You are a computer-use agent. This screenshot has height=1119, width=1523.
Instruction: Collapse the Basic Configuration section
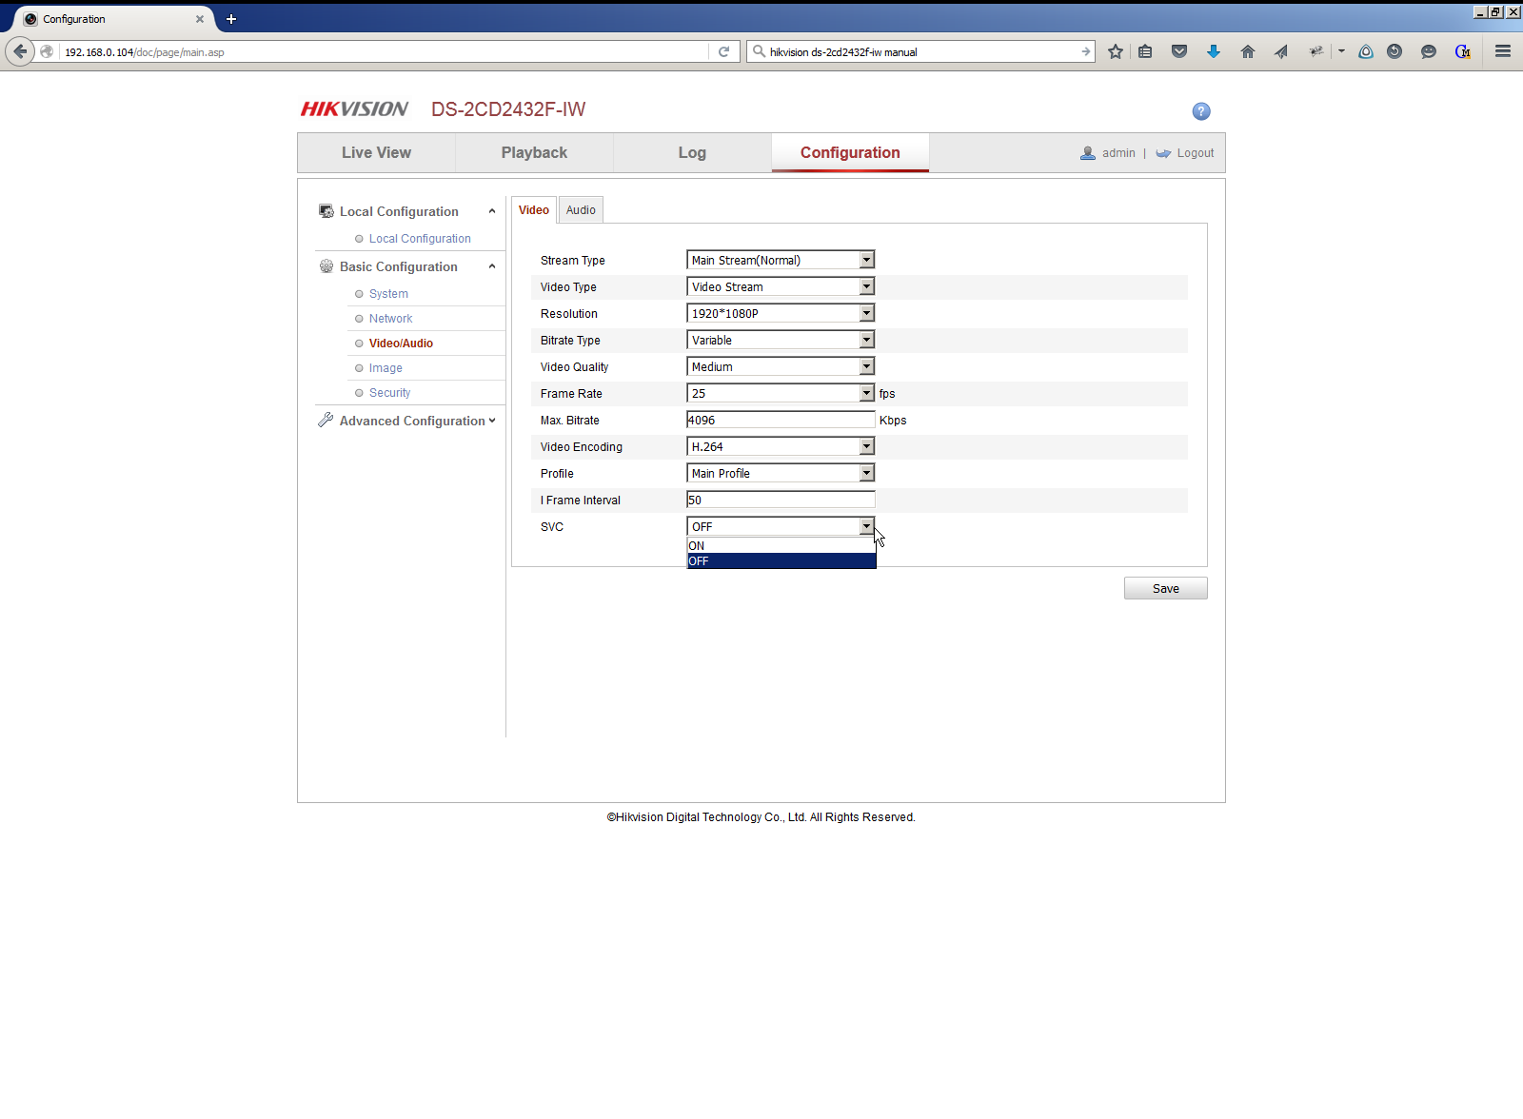(492, 266)
